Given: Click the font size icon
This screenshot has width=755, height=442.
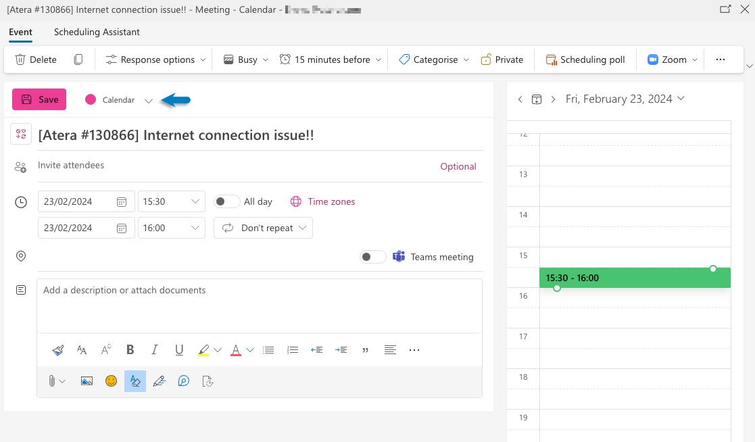Looking at the screenshot, I should click(82, 350).
